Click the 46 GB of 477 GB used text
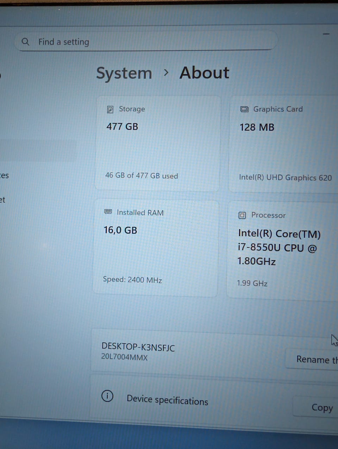 [142, 175]
